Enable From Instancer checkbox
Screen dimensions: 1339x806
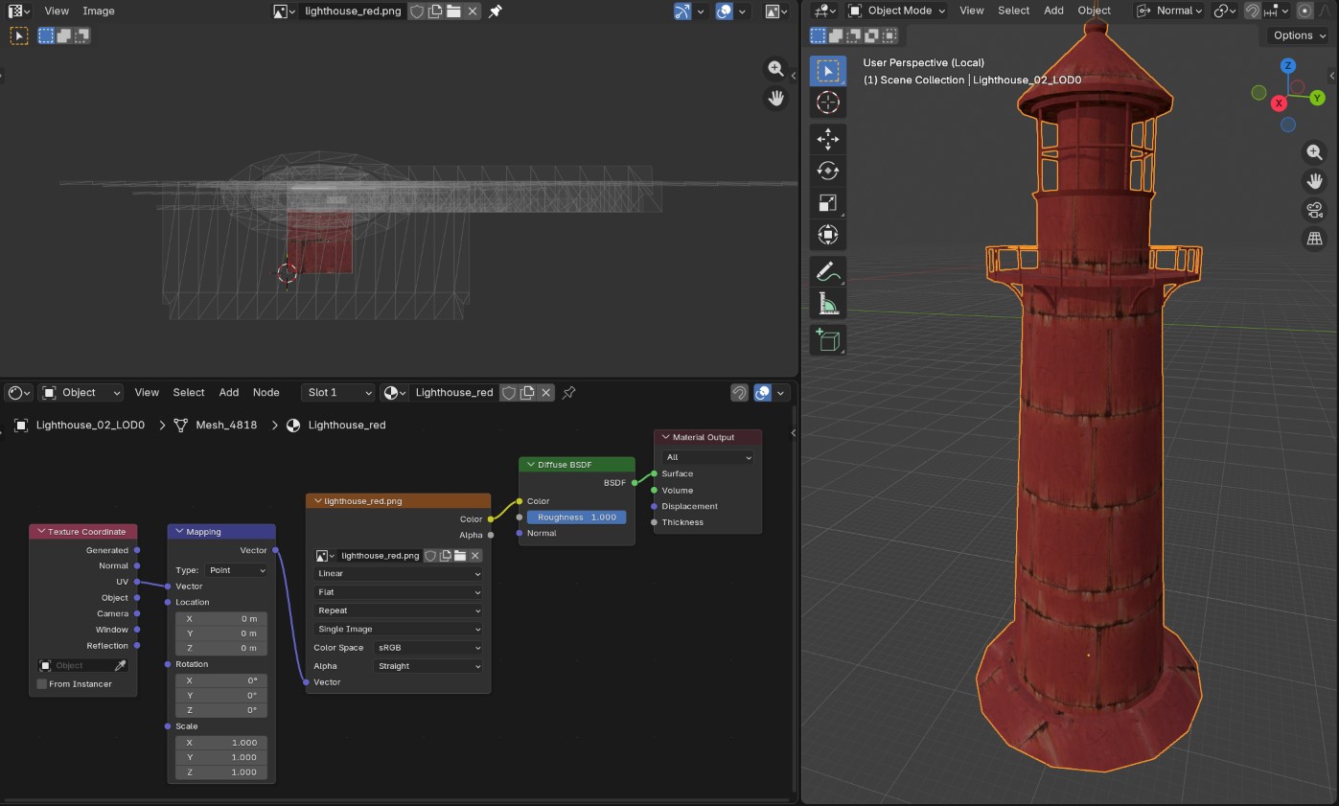[42, 683]
